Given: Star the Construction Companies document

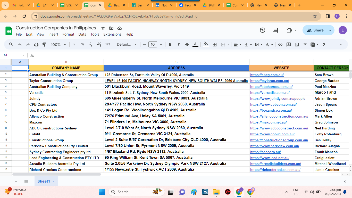Looking at the screenshot, I should click(103, 28).
